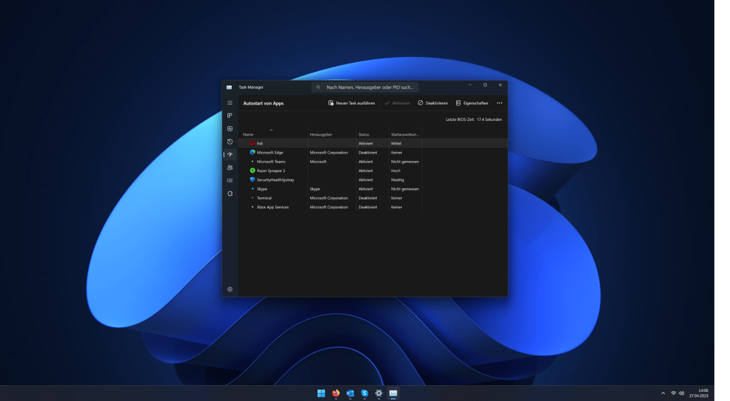This screenshot has height=401, width=730.
Task: Select the Autostart apps sidebar icon
Action: click(x=230, y=155)
